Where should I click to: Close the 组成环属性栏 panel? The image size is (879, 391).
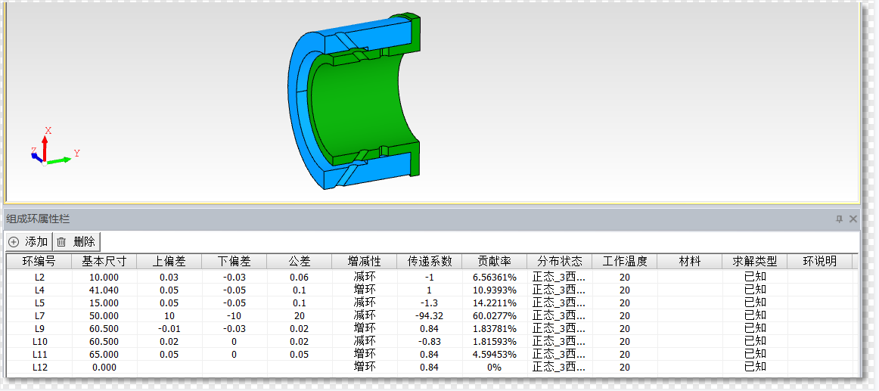853,219
